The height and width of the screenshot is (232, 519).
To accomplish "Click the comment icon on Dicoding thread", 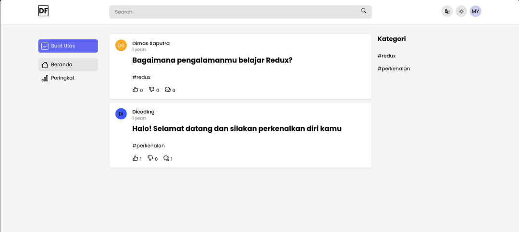I will tap(166, 158).
